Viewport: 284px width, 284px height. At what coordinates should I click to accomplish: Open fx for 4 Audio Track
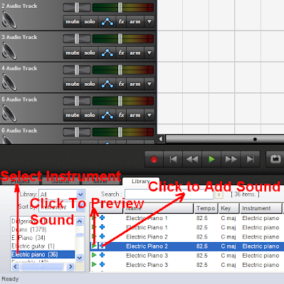[121, 84]
